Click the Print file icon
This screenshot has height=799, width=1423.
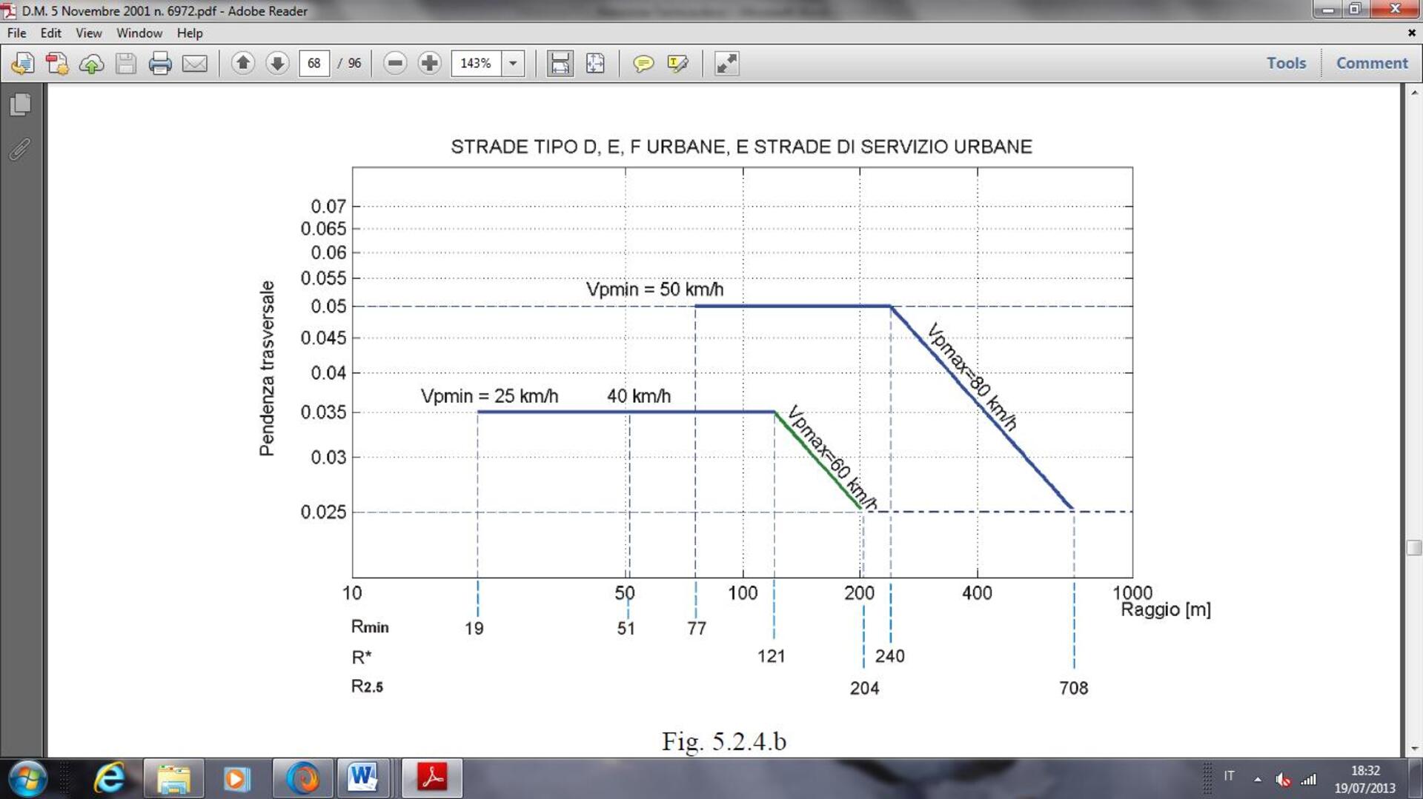pyautogui.click(x=160, y=64)
